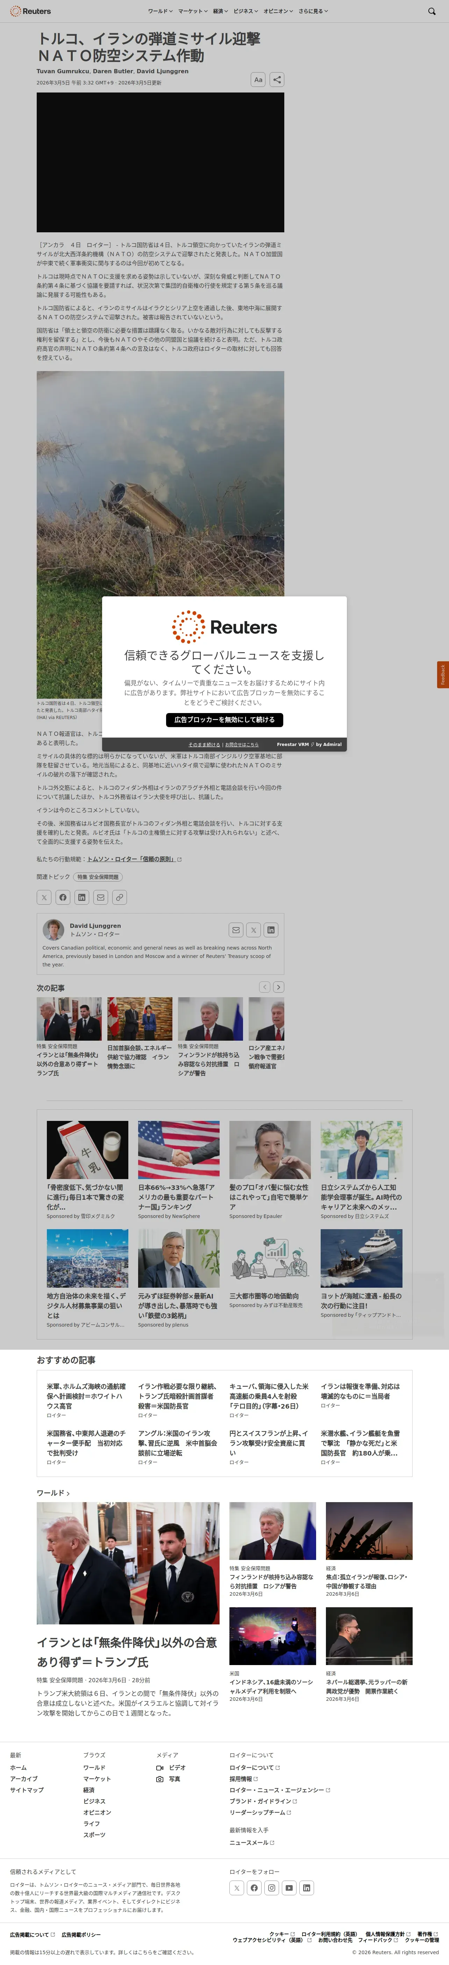Open footer 広告掲載ポリシー link
Image resolution: width=449 pixels, height=1965 pixels.
[x=81, y=1935]
